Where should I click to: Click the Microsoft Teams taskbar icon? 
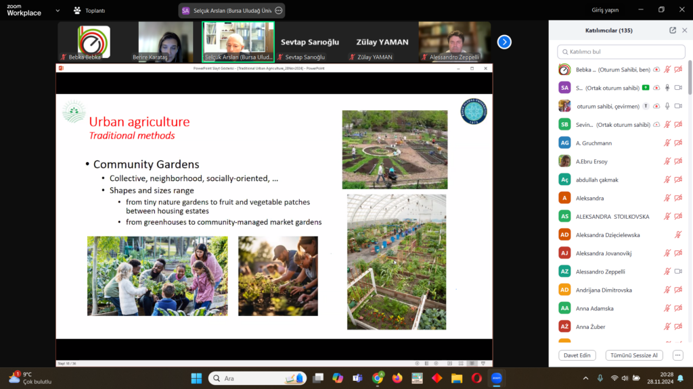pos(357,378)
